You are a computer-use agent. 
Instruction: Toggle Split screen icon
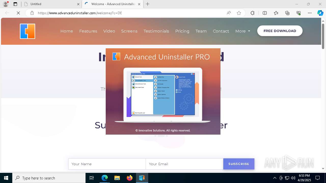[x=265, y=13]
